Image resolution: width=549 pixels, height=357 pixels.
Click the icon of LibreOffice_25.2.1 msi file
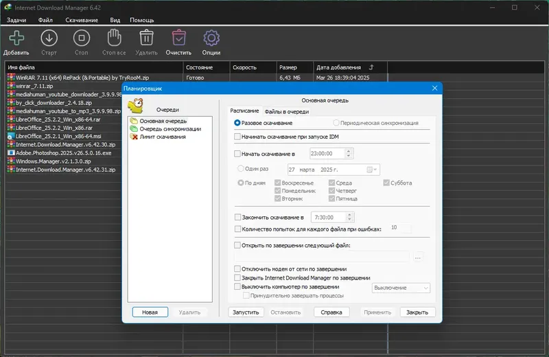[x=11, y=137]
